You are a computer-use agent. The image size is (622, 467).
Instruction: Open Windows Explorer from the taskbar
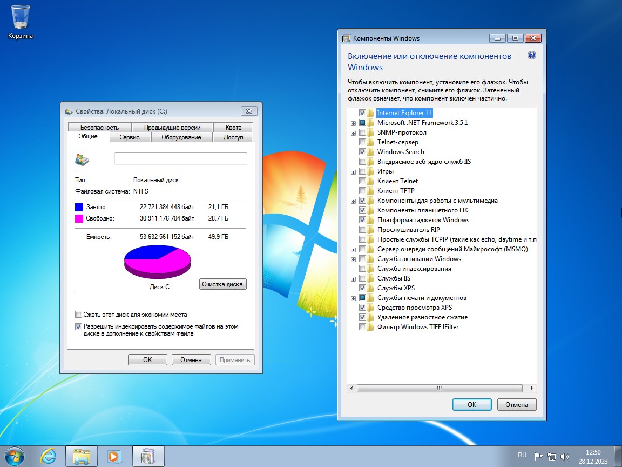[81, 456]
